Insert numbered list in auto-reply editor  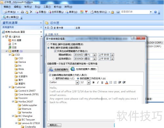pos(115,82)
